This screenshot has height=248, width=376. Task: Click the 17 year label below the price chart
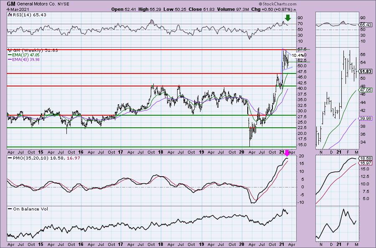coord(120,152)
